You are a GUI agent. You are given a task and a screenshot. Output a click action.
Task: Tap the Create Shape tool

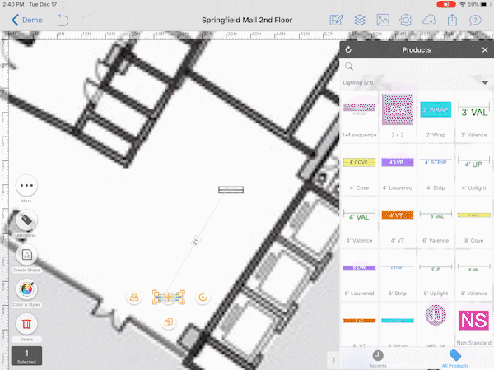pyautogui.click(x=26, y=255)
